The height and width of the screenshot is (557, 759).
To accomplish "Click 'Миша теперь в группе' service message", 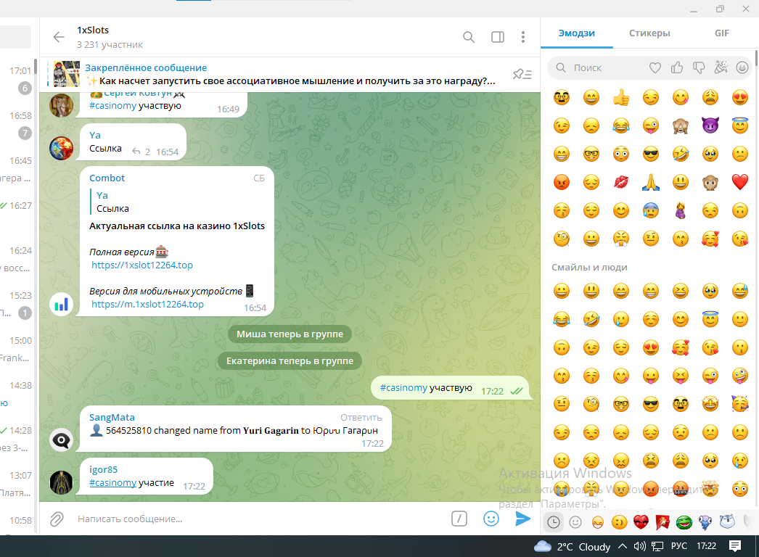I will pos(290,334).
